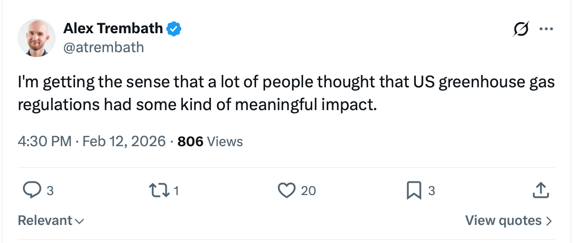
Task: Click the View quotes arrow chevron
Action: 549,221
